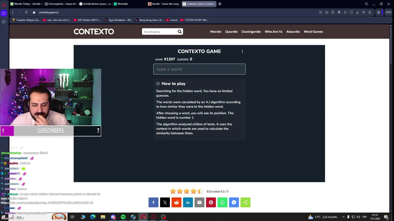The height and width of the screenshot is (221, 394).
Task: Open the browser account profile icon
Action: (370, 12)
